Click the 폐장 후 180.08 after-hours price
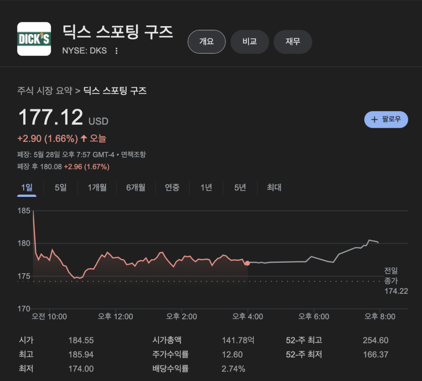The width and height of the screenshot is (422, 381). pyautogui.click(x=40, y=167)
